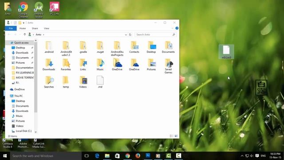Launch Android Studio desktop shortcut
Viewport: 284px width, 160px height.
coord(39,10)
